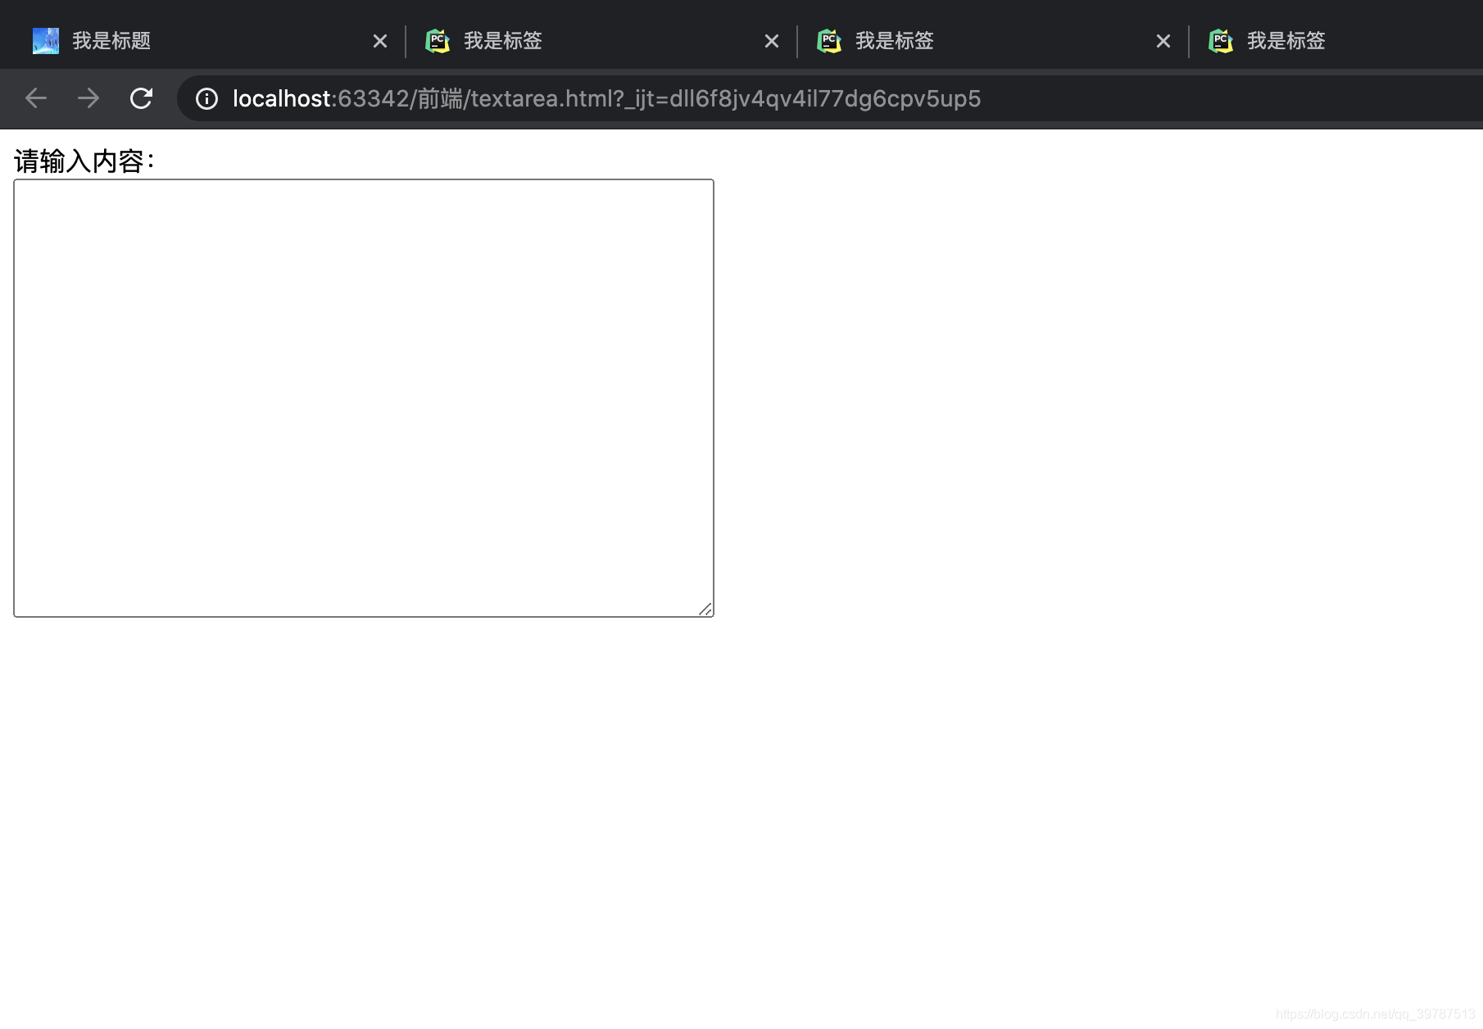Close the 我是标题 tab

pos(380,41)
